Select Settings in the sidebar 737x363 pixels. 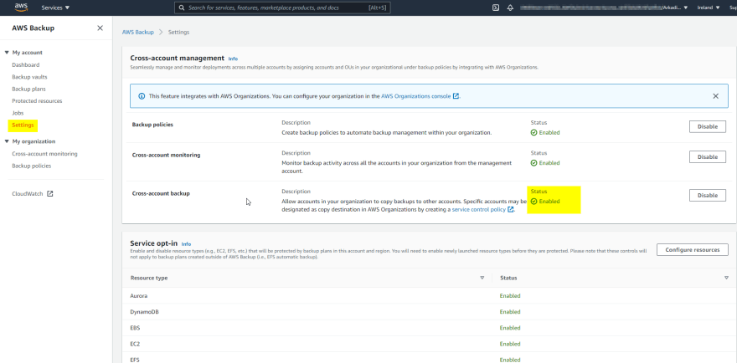point(23,125)
